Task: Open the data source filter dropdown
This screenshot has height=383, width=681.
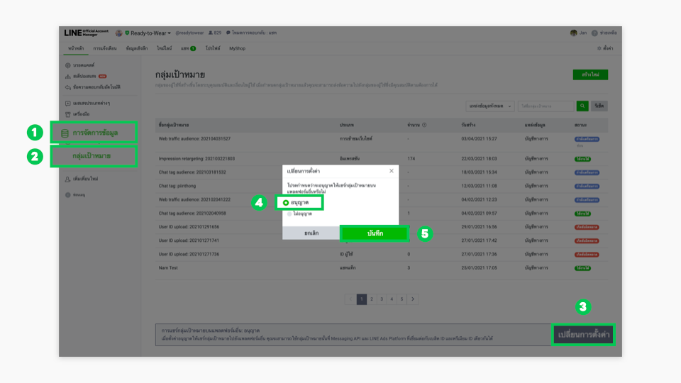Action: 490,106
